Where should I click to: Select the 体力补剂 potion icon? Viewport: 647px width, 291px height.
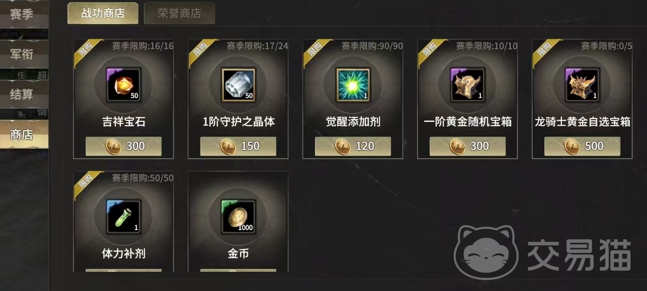124,217
